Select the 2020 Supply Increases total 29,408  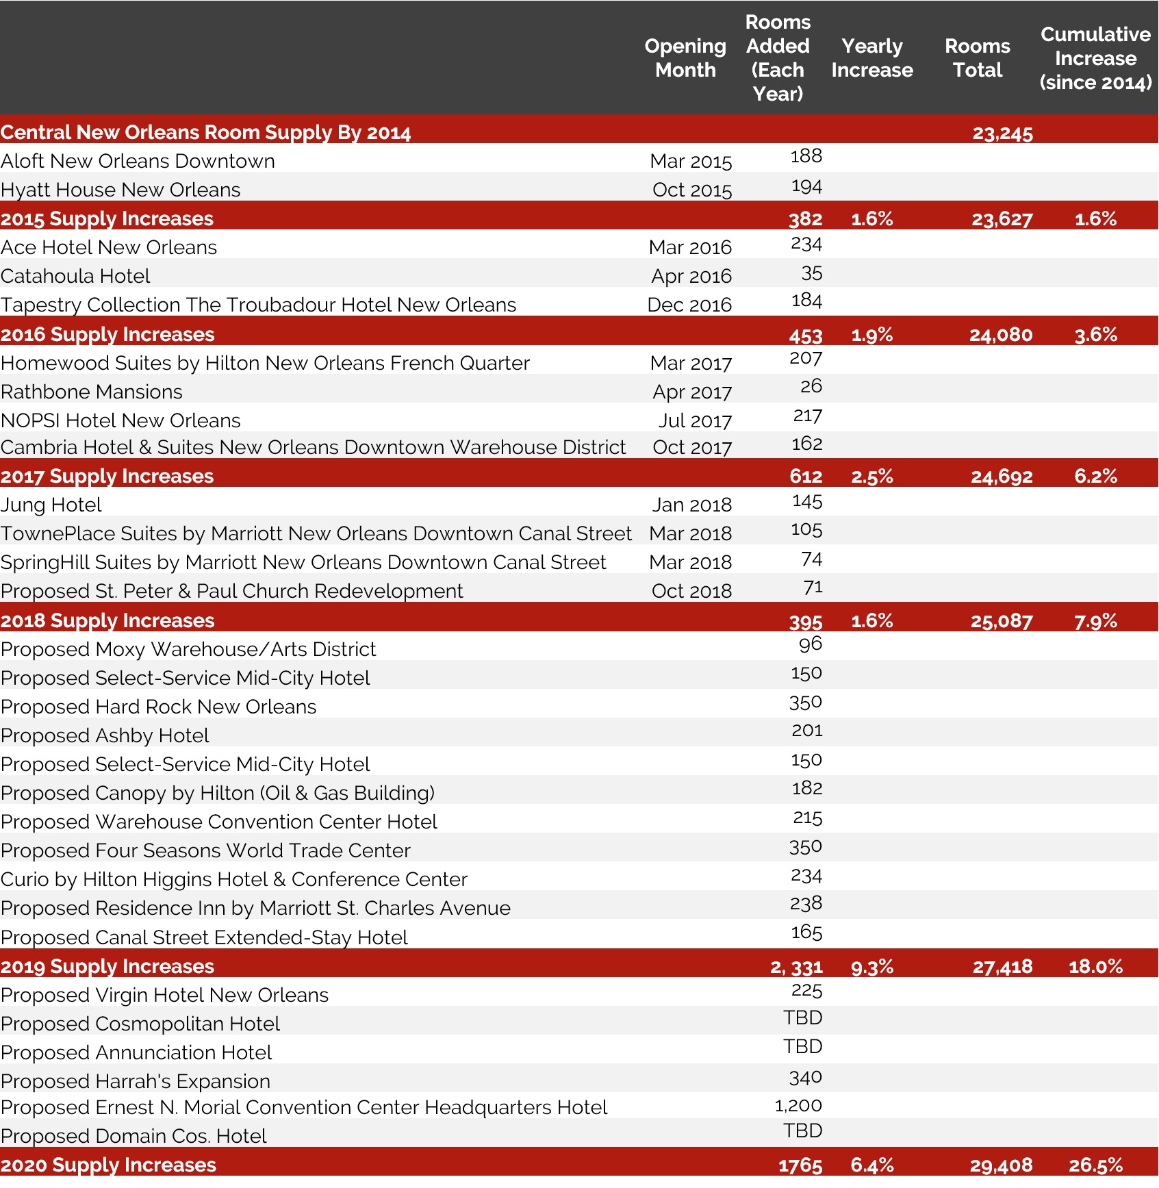pos(1000,1165)
